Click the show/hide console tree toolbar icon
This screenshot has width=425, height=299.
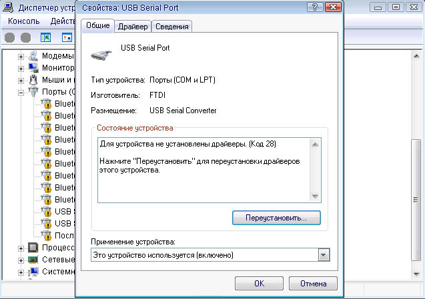click(x=46, y=38)
